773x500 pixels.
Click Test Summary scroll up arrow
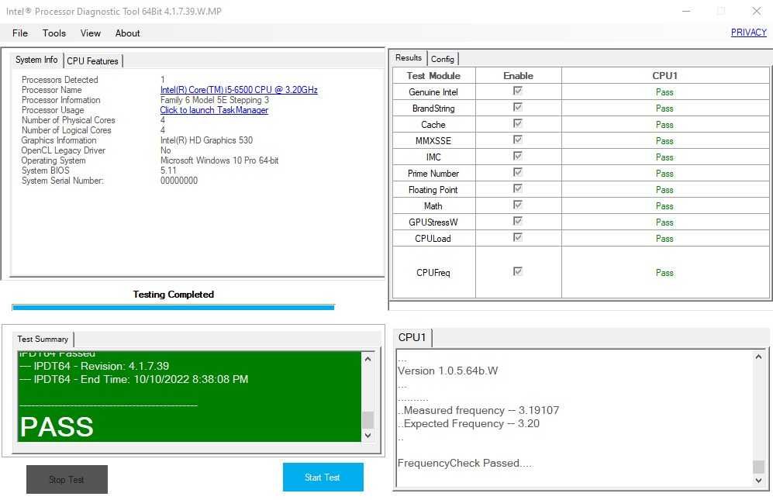368,359
